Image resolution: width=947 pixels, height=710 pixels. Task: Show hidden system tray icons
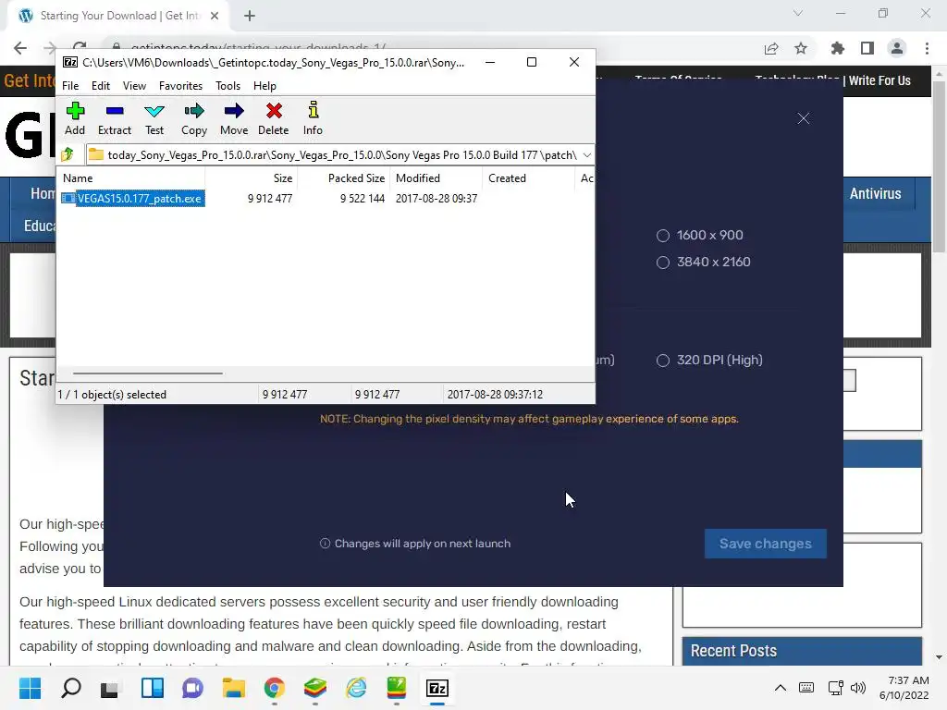pyautogui.click(x=781, y=688)
